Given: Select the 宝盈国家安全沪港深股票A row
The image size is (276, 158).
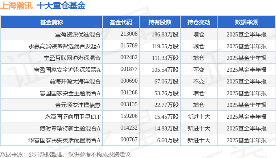Looking at the screenshot, I should coord(138,70).
